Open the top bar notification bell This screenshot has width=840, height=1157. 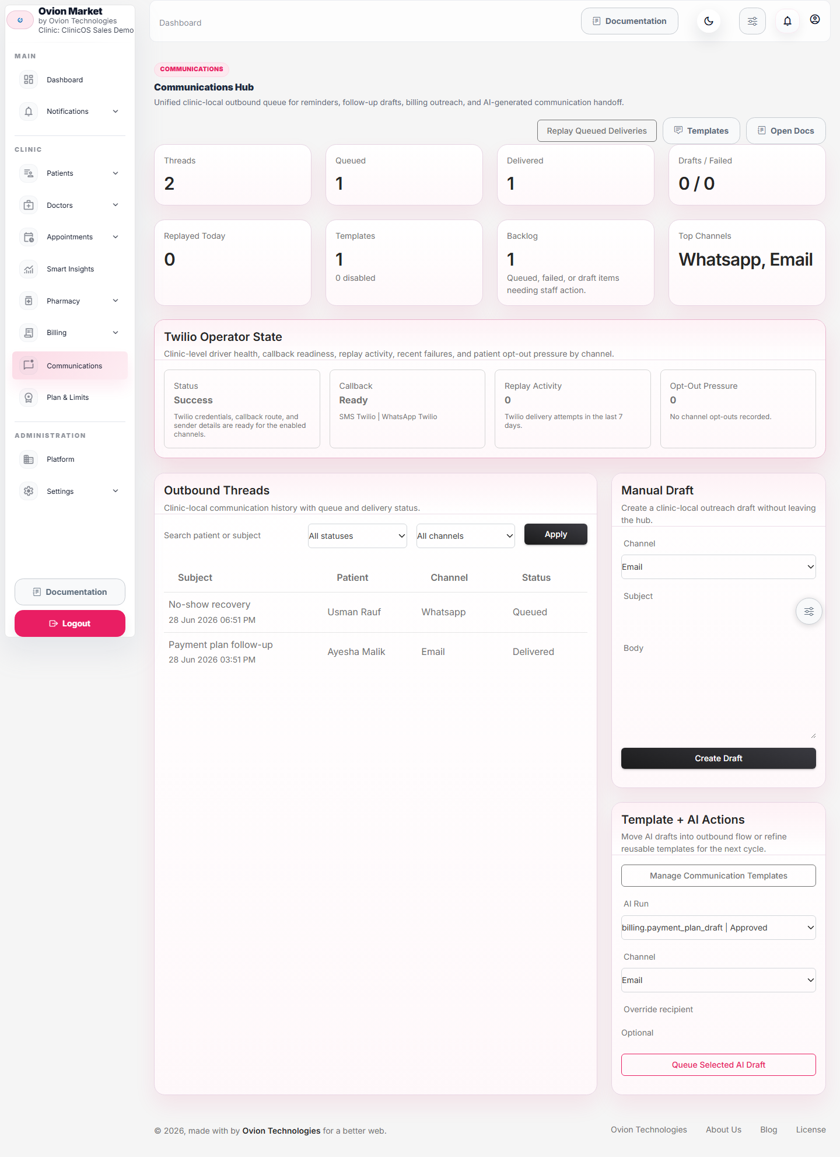point(787,21)
